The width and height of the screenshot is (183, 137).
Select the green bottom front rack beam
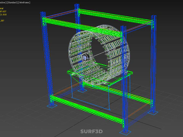(87, 109)
